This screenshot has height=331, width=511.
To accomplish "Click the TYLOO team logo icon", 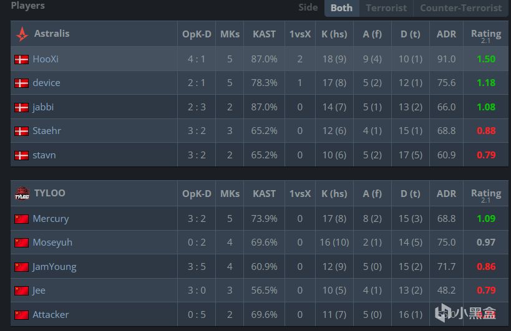I will [x=22, y=194].
